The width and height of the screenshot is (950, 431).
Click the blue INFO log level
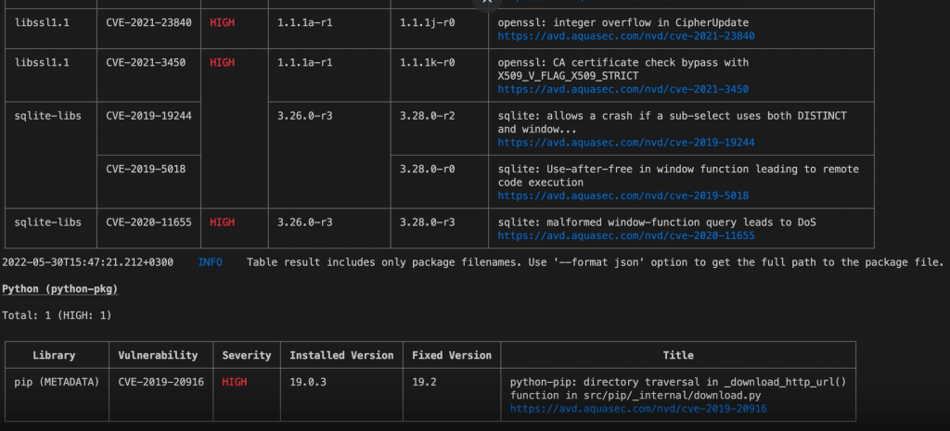[x=211, y=262]
